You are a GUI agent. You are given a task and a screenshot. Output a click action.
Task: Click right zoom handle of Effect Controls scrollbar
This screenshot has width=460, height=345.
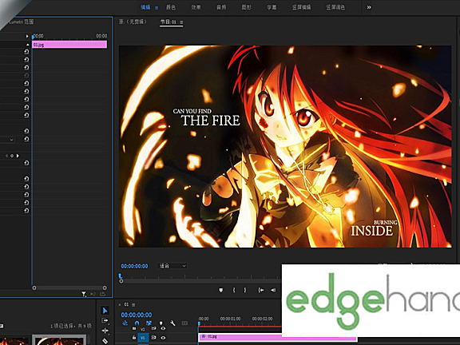[x=105, y=287]
